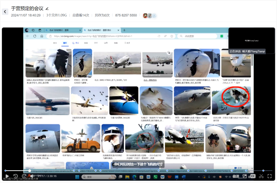Screen dimensions: 277x183
Task: Enter fullscreen video mode
Action: pos(269,176)
